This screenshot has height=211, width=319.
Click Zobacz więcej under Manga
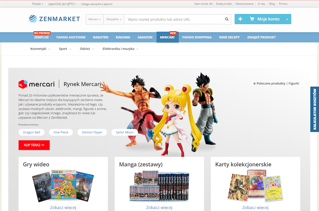[x=159, y=208]
